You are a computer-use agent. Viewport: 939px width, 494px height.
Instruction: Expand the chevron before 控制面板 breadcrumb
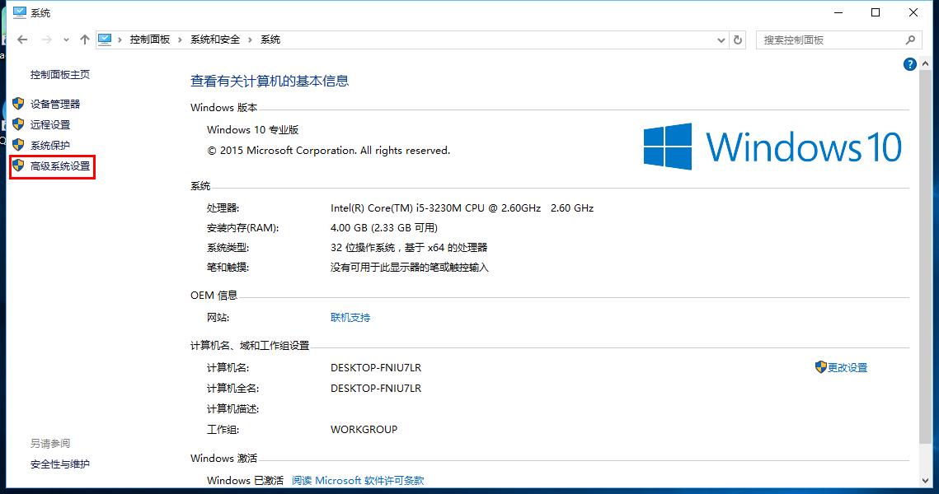tap(120, 40)
